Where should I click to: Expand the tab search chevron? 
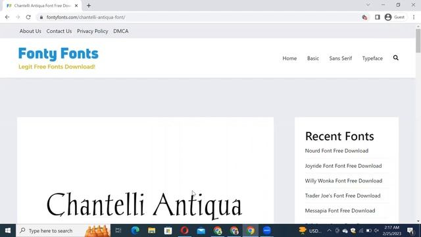click(368, 5)
